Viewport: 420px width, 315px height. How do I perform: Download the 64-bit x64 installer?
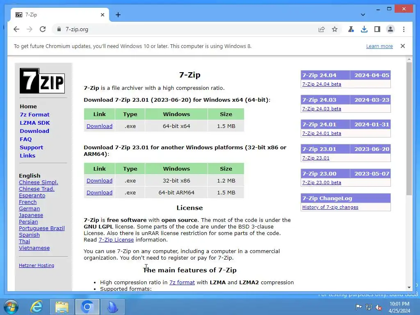[99, 126]
